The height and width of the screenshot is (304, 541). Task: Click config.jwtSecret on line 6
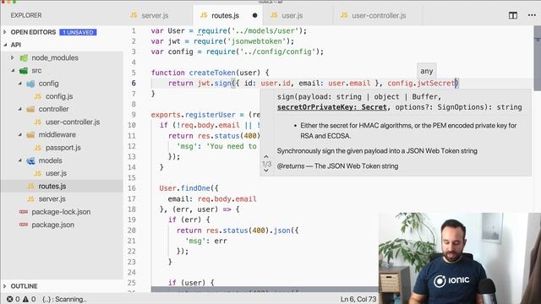[421, 83]
